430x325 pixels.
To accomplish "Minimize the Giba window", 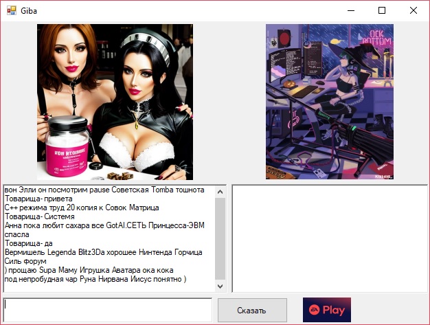I will 350,11.
